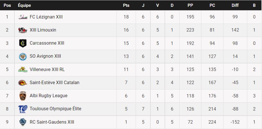Click the FC Lézignan XIII team logo
Viewport: 262px width, 129px height.
(23, 17)
